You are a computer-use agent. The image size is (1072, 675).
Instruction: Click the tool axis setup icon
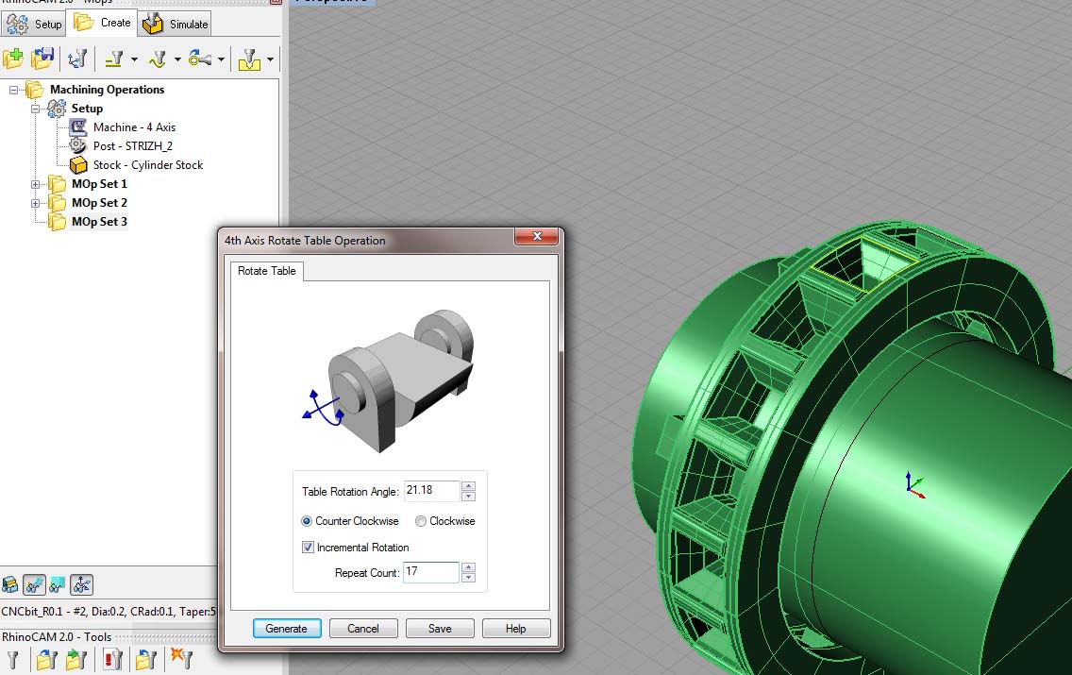click(76, 59)
